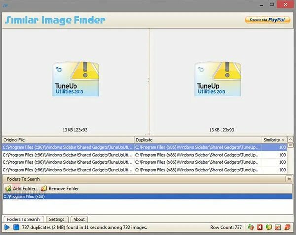The height and width of the screenshot is (235, 296).
Task: Select the highlighted first result row's original file
Action: pos(68,147)
